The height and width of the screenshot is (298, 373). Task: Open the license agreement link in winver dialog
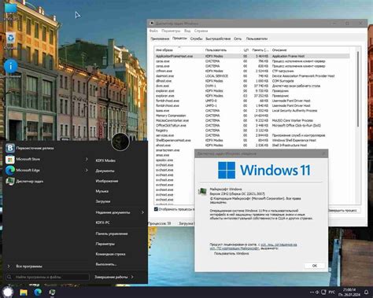point(279,245)
